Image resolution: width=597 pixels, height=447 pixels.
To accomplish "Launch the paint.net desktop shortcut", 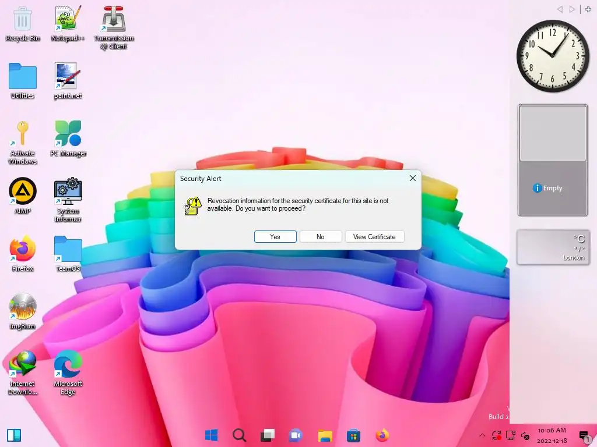I will [x=68, y=80].
